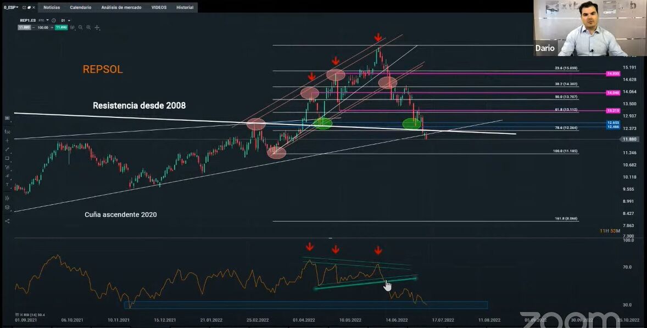Click the Dario webcam video thumbnail
647x328 pixels.
point(590,28)
